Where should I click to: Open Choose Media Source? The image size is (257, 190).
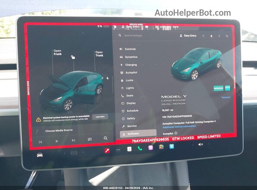tap(59, 130)
